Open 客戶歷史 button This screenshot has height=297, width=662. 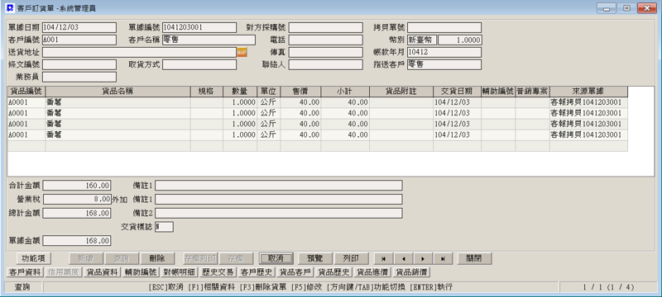[257, 272]
